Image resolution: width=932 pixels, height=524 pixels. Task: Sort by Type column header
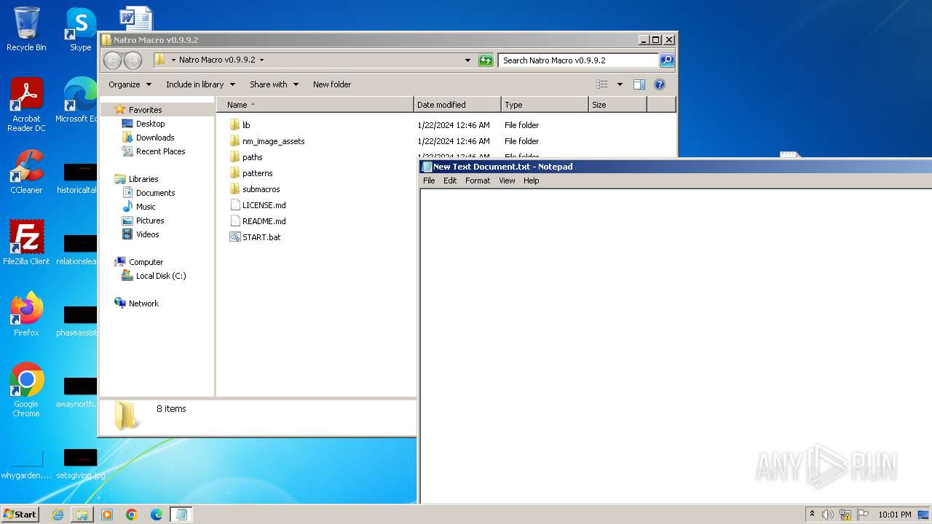(x=545, y=105)
